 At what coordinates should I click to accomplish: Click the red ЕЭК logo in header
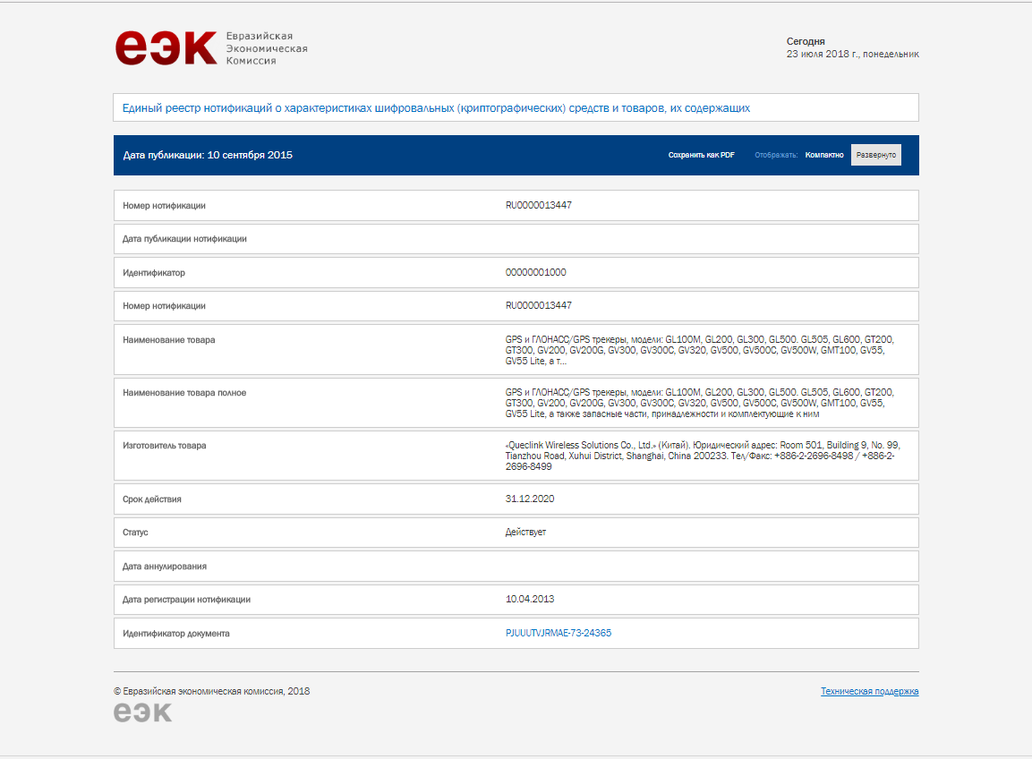pyautogui.click(x=166, y=47)
